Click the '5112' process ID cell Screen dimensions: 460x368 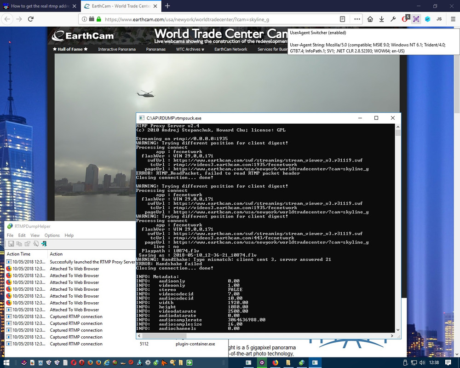click(144, 344)
